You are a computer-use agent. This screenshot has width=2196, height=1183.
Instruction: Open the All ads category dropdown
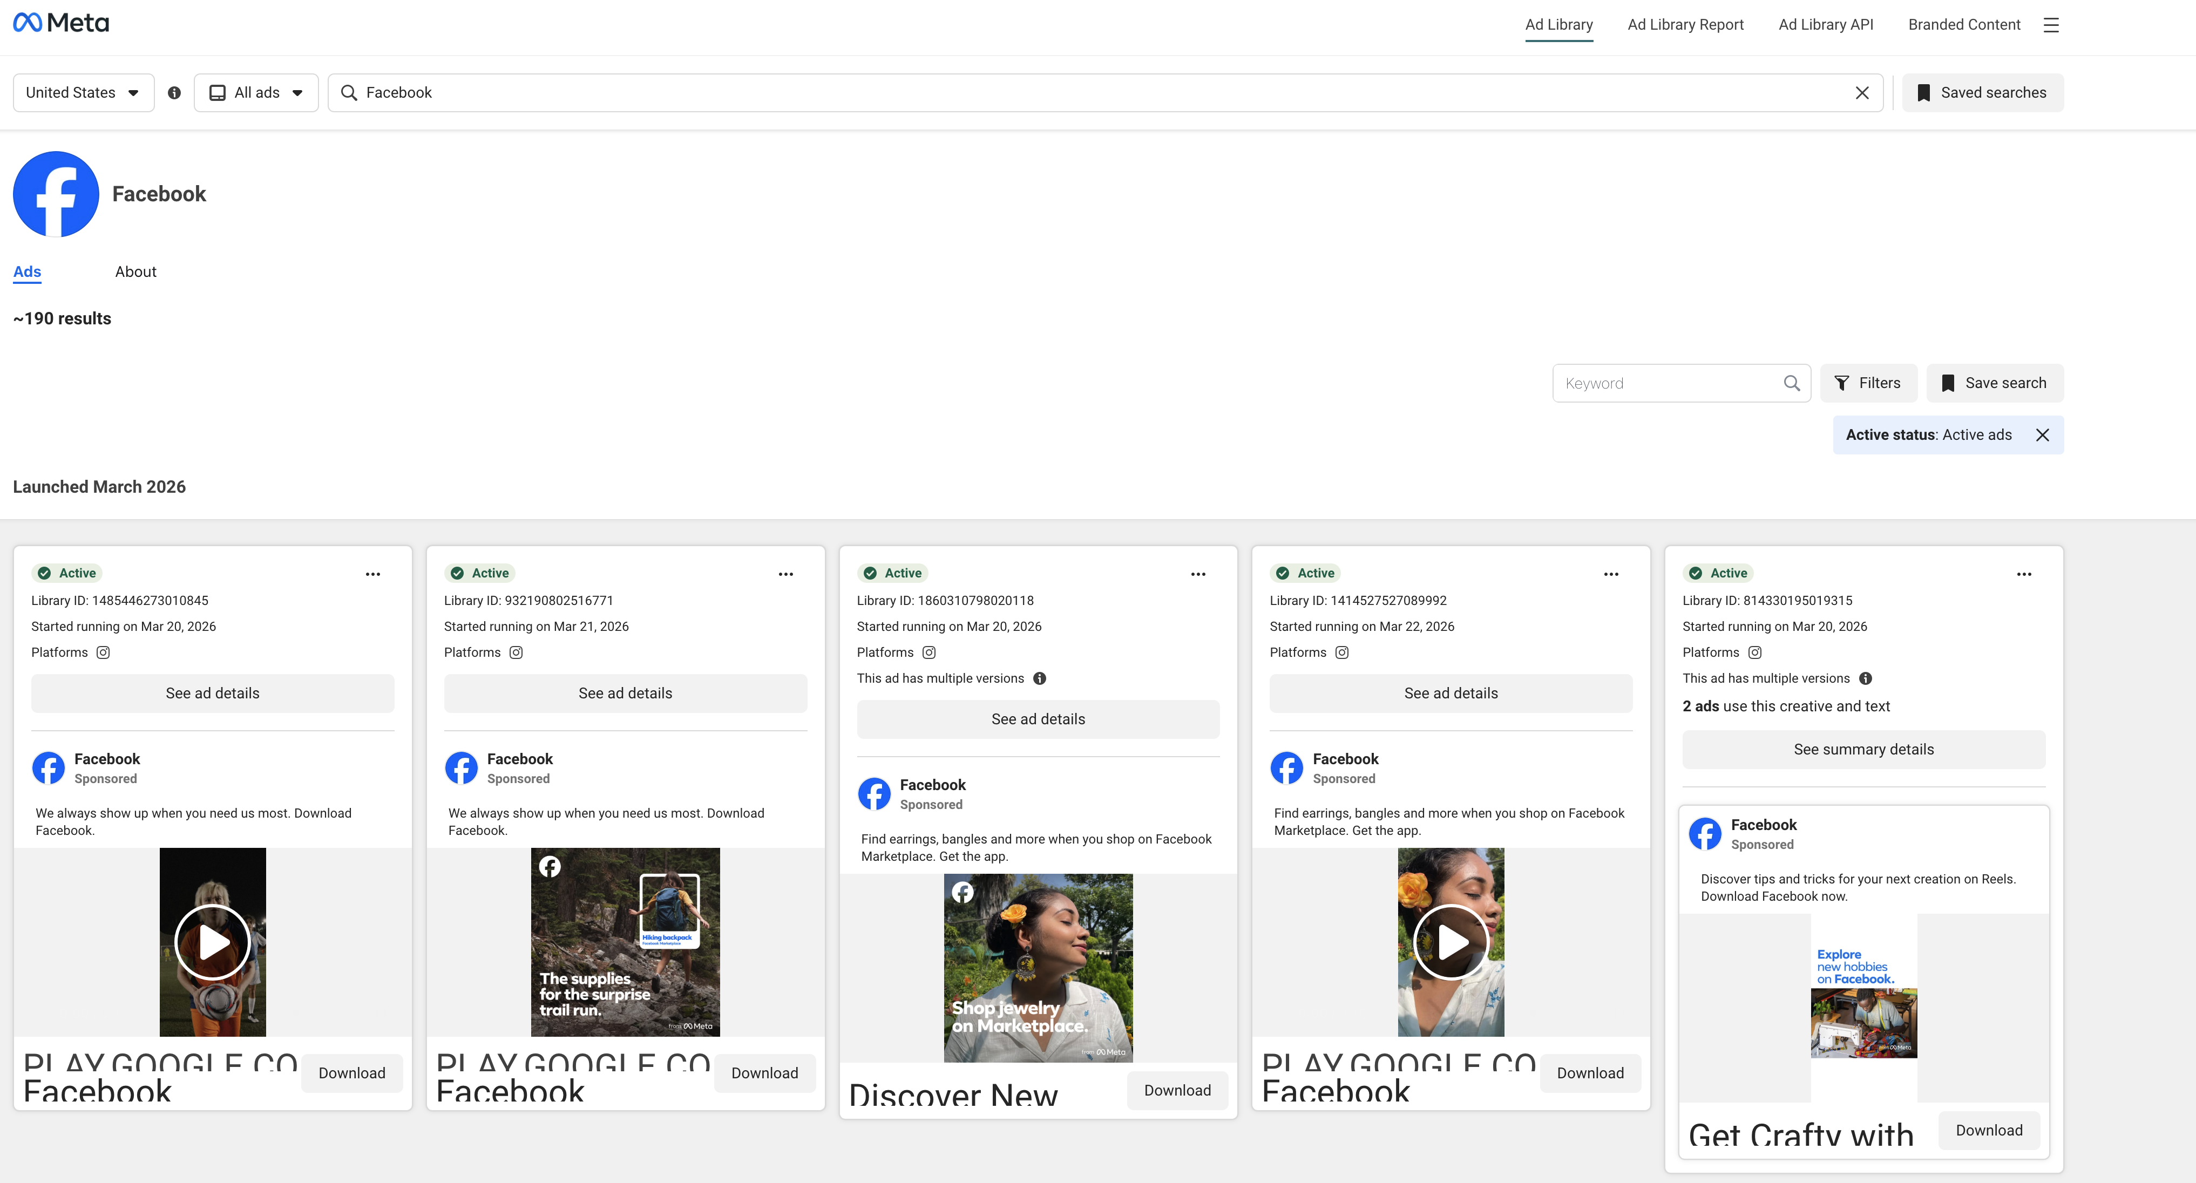coord(256,93)
